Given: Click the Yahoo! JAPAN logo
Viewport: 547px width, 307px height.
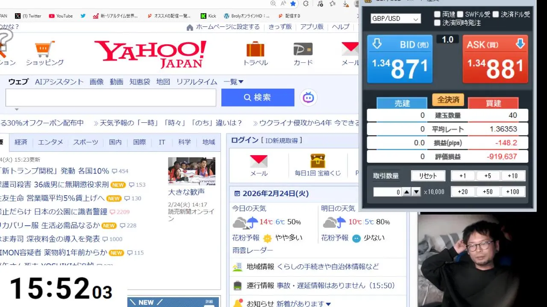Looking at the screenshot, I should (150, 54).
